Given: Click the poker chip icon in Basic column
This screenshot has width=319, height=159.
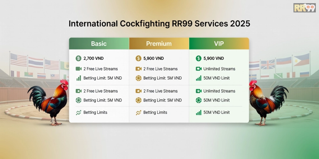Looking at the screenshot, I should click(78, 100).
